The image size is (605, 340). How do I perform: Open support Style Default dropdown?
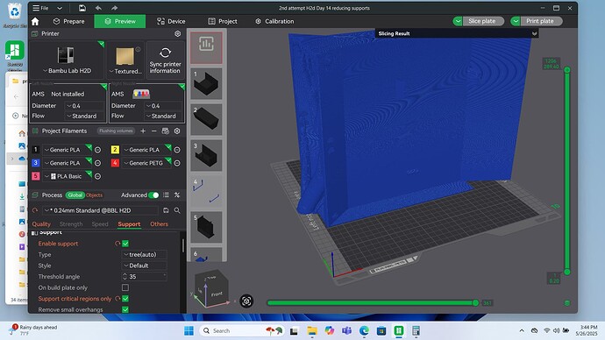[x=145, y=266]
